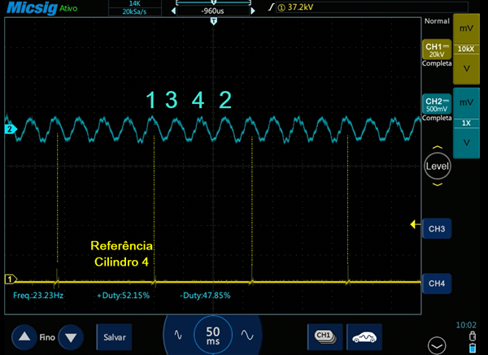Click CH1 mV vertical scale control
488x355 pixels.
(x=466, y=30)
